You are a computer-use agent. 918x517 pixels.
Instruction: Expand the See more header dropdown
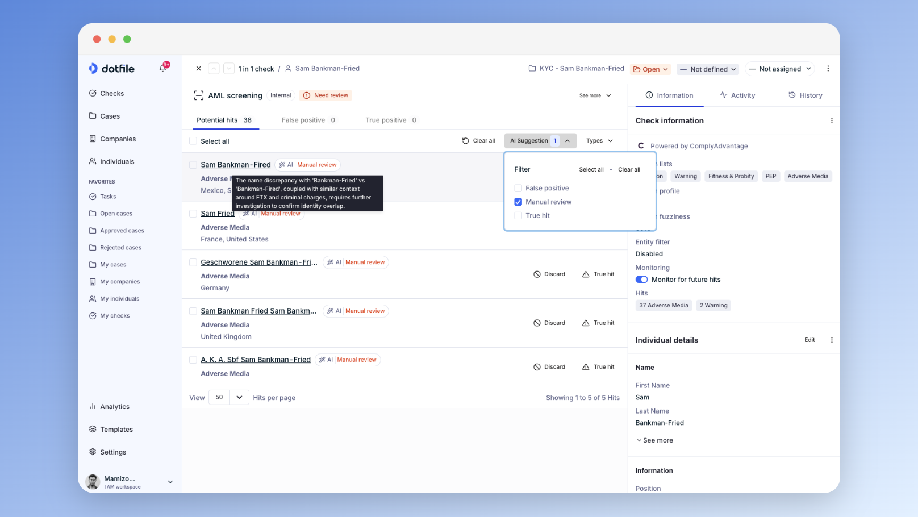[595, 96]
